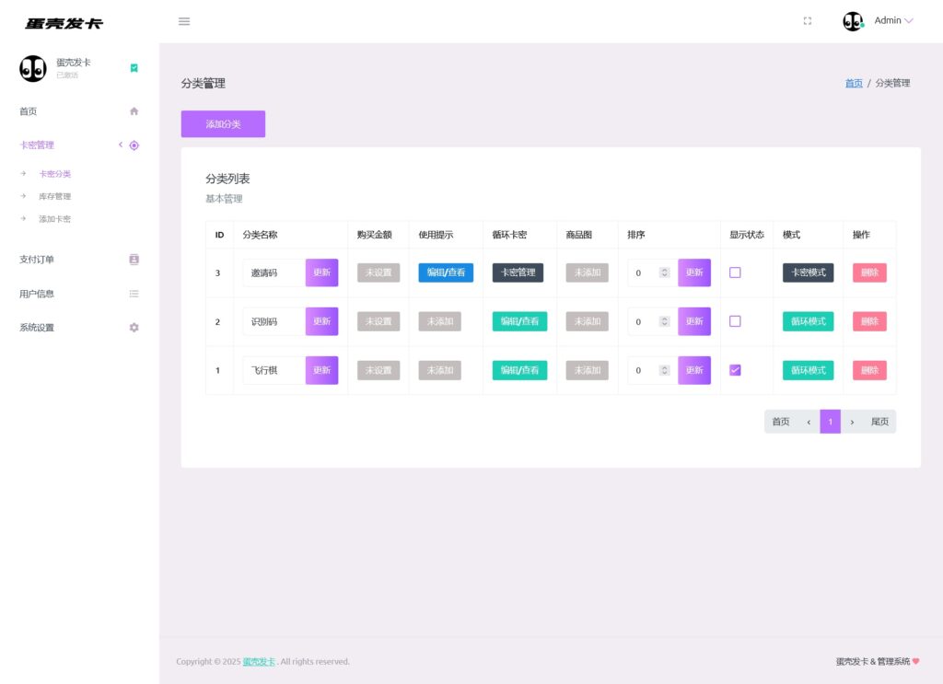Click the green check icon beside 蛋壳发卡
Viewport: 943px width, 684px height.
pyautogui.click(x=134, y=68)
